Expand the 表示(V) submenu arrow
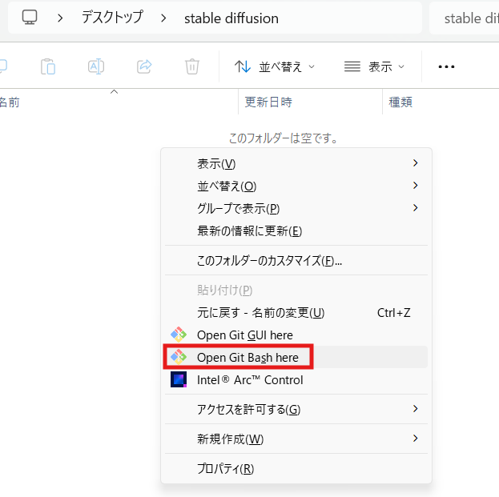 click(416, 163)
